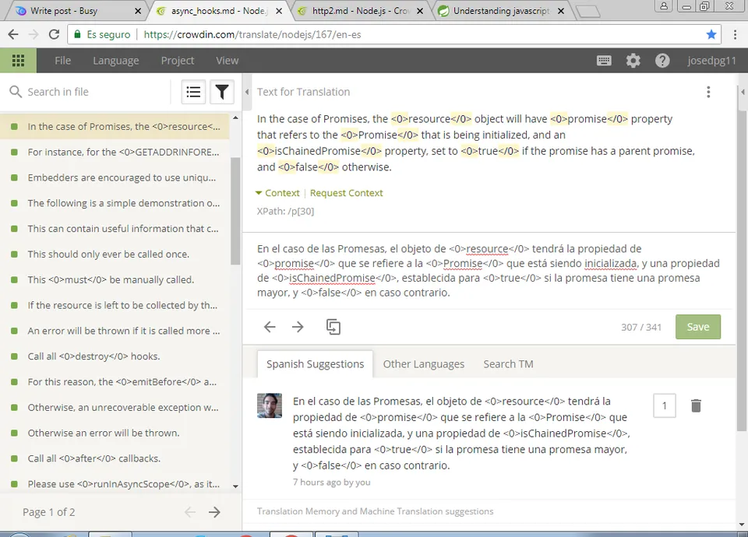The width and height of the screenshot is (748, 537).
Task: Select string 'Otherwise an error will be thrown.'
Action: 115,433
